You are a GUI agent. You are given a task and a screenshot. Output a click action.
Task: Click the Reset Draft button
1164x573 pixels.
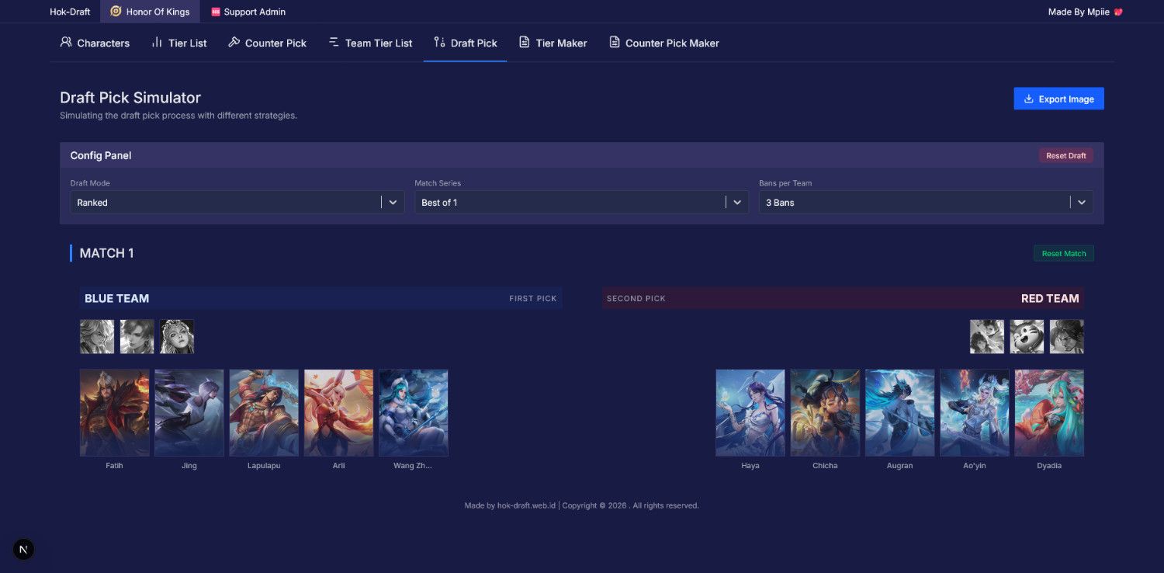[1065, 156]
